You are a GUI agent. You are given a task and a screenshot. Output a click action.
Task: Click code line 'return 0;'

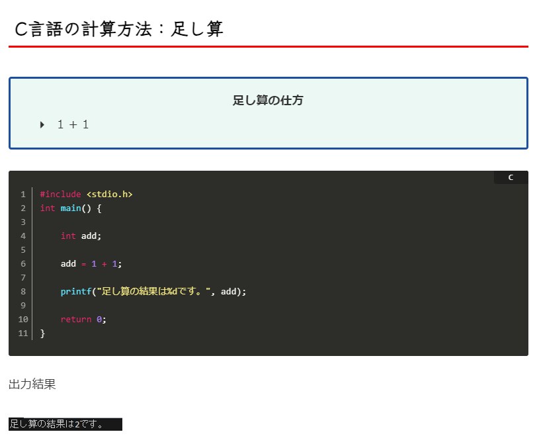pyautogui.click(x=83, y=319)
